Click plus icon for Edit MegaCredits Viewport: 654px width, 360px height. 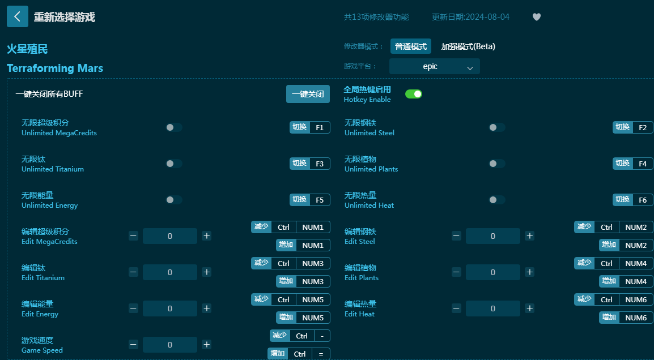pos(206,236)
